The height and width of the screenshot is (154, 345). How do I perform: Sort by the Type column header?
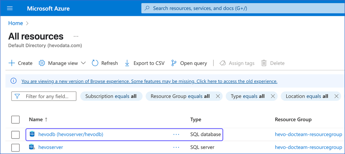point(196,119)
